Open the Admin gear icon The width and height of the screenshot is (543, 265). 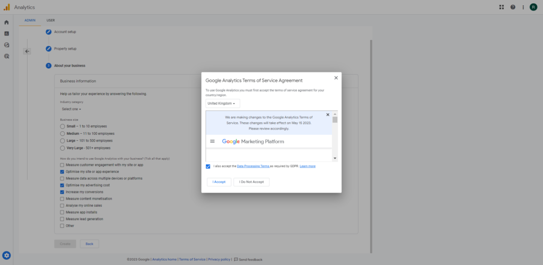pos(6,255)
